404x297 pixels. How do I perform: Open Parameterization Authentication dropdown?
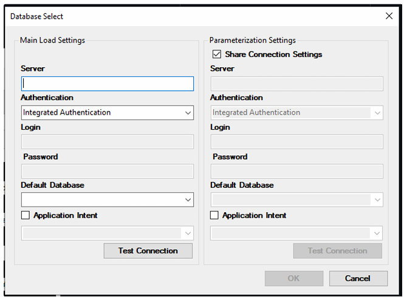tap(296, 113)
